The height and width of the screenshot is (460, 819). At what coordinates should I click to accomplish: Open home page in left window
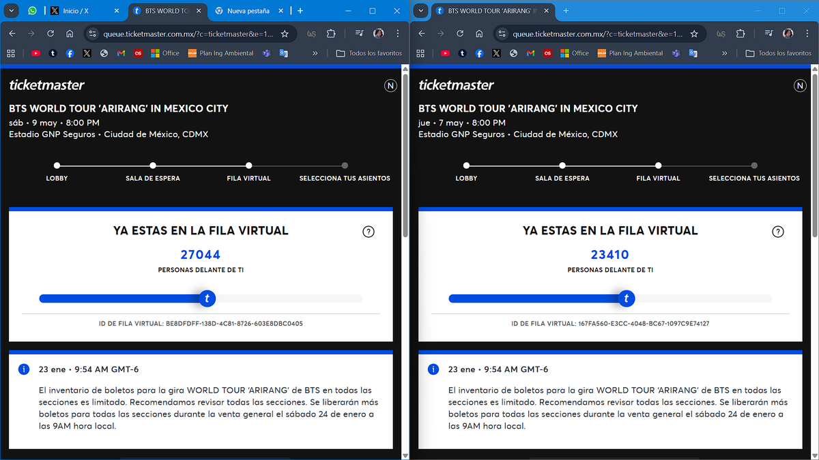[70, 33]
